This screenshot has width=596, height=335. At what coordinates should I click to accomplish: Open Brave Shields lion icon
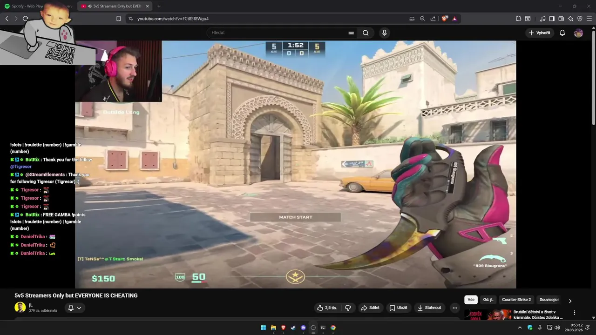click(445, 19)
